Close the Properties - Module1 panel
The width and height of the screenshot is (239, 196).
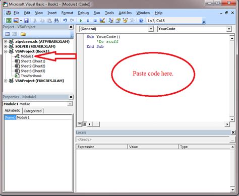point(71,97)
